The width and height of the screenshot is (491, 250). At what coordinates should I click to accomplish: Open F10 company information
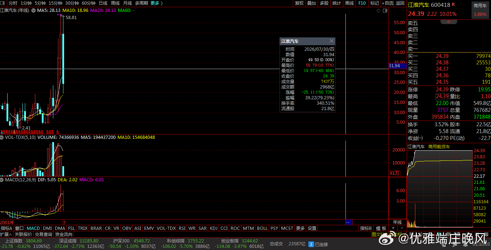pyautogui.click(x=362, y=3)
